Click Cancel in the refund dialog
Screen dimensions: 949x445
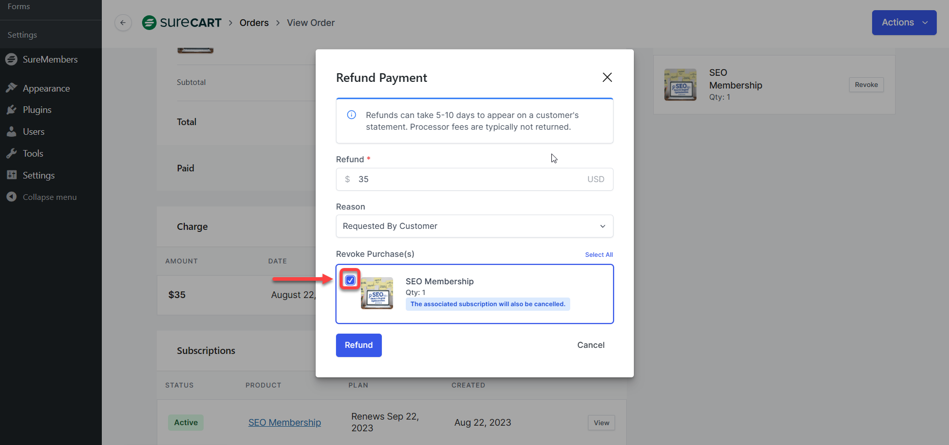[x=591, y=345]
